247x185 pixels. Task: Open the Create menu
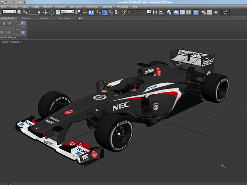coord(35,7)
